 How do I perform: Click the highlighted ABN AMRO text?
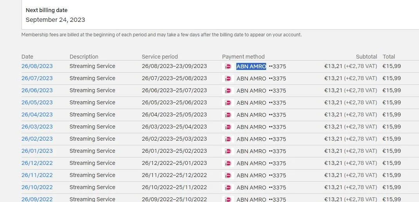(251, 66)
